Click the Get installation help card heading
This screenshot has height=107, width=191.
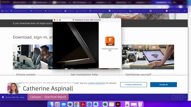[x=84, y=74]
